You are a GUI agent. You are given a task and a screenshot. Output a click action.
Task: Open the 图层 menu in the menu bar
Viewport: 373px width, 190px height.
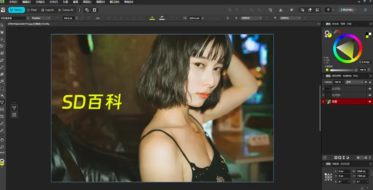pyautogui.click(x=87, y=2)
